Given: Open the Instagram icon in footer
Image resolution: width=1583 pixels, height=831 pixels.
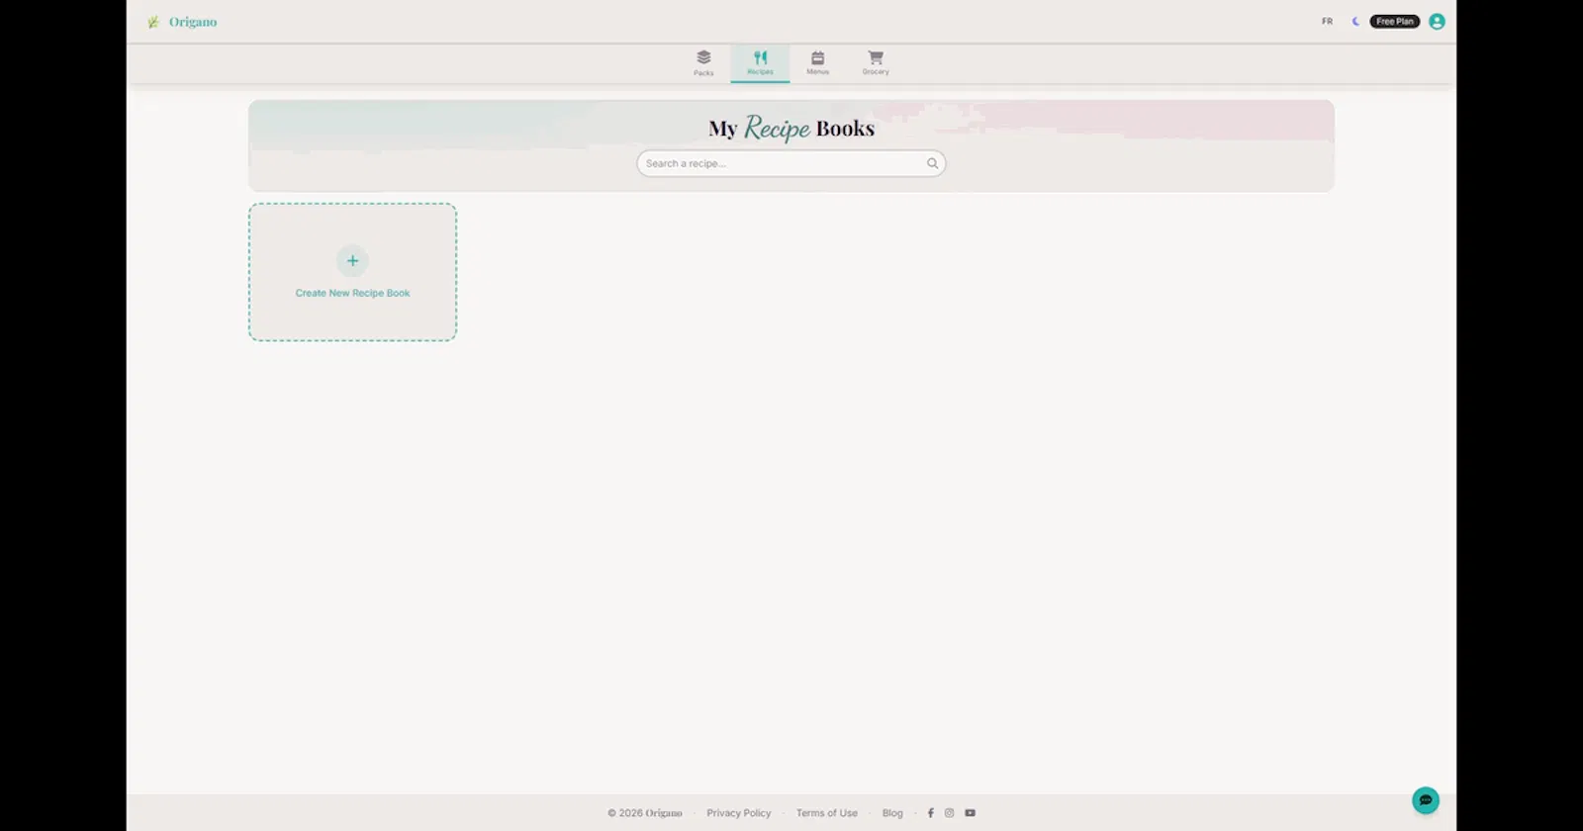Looking at the screenshot, I should [949, 813].
